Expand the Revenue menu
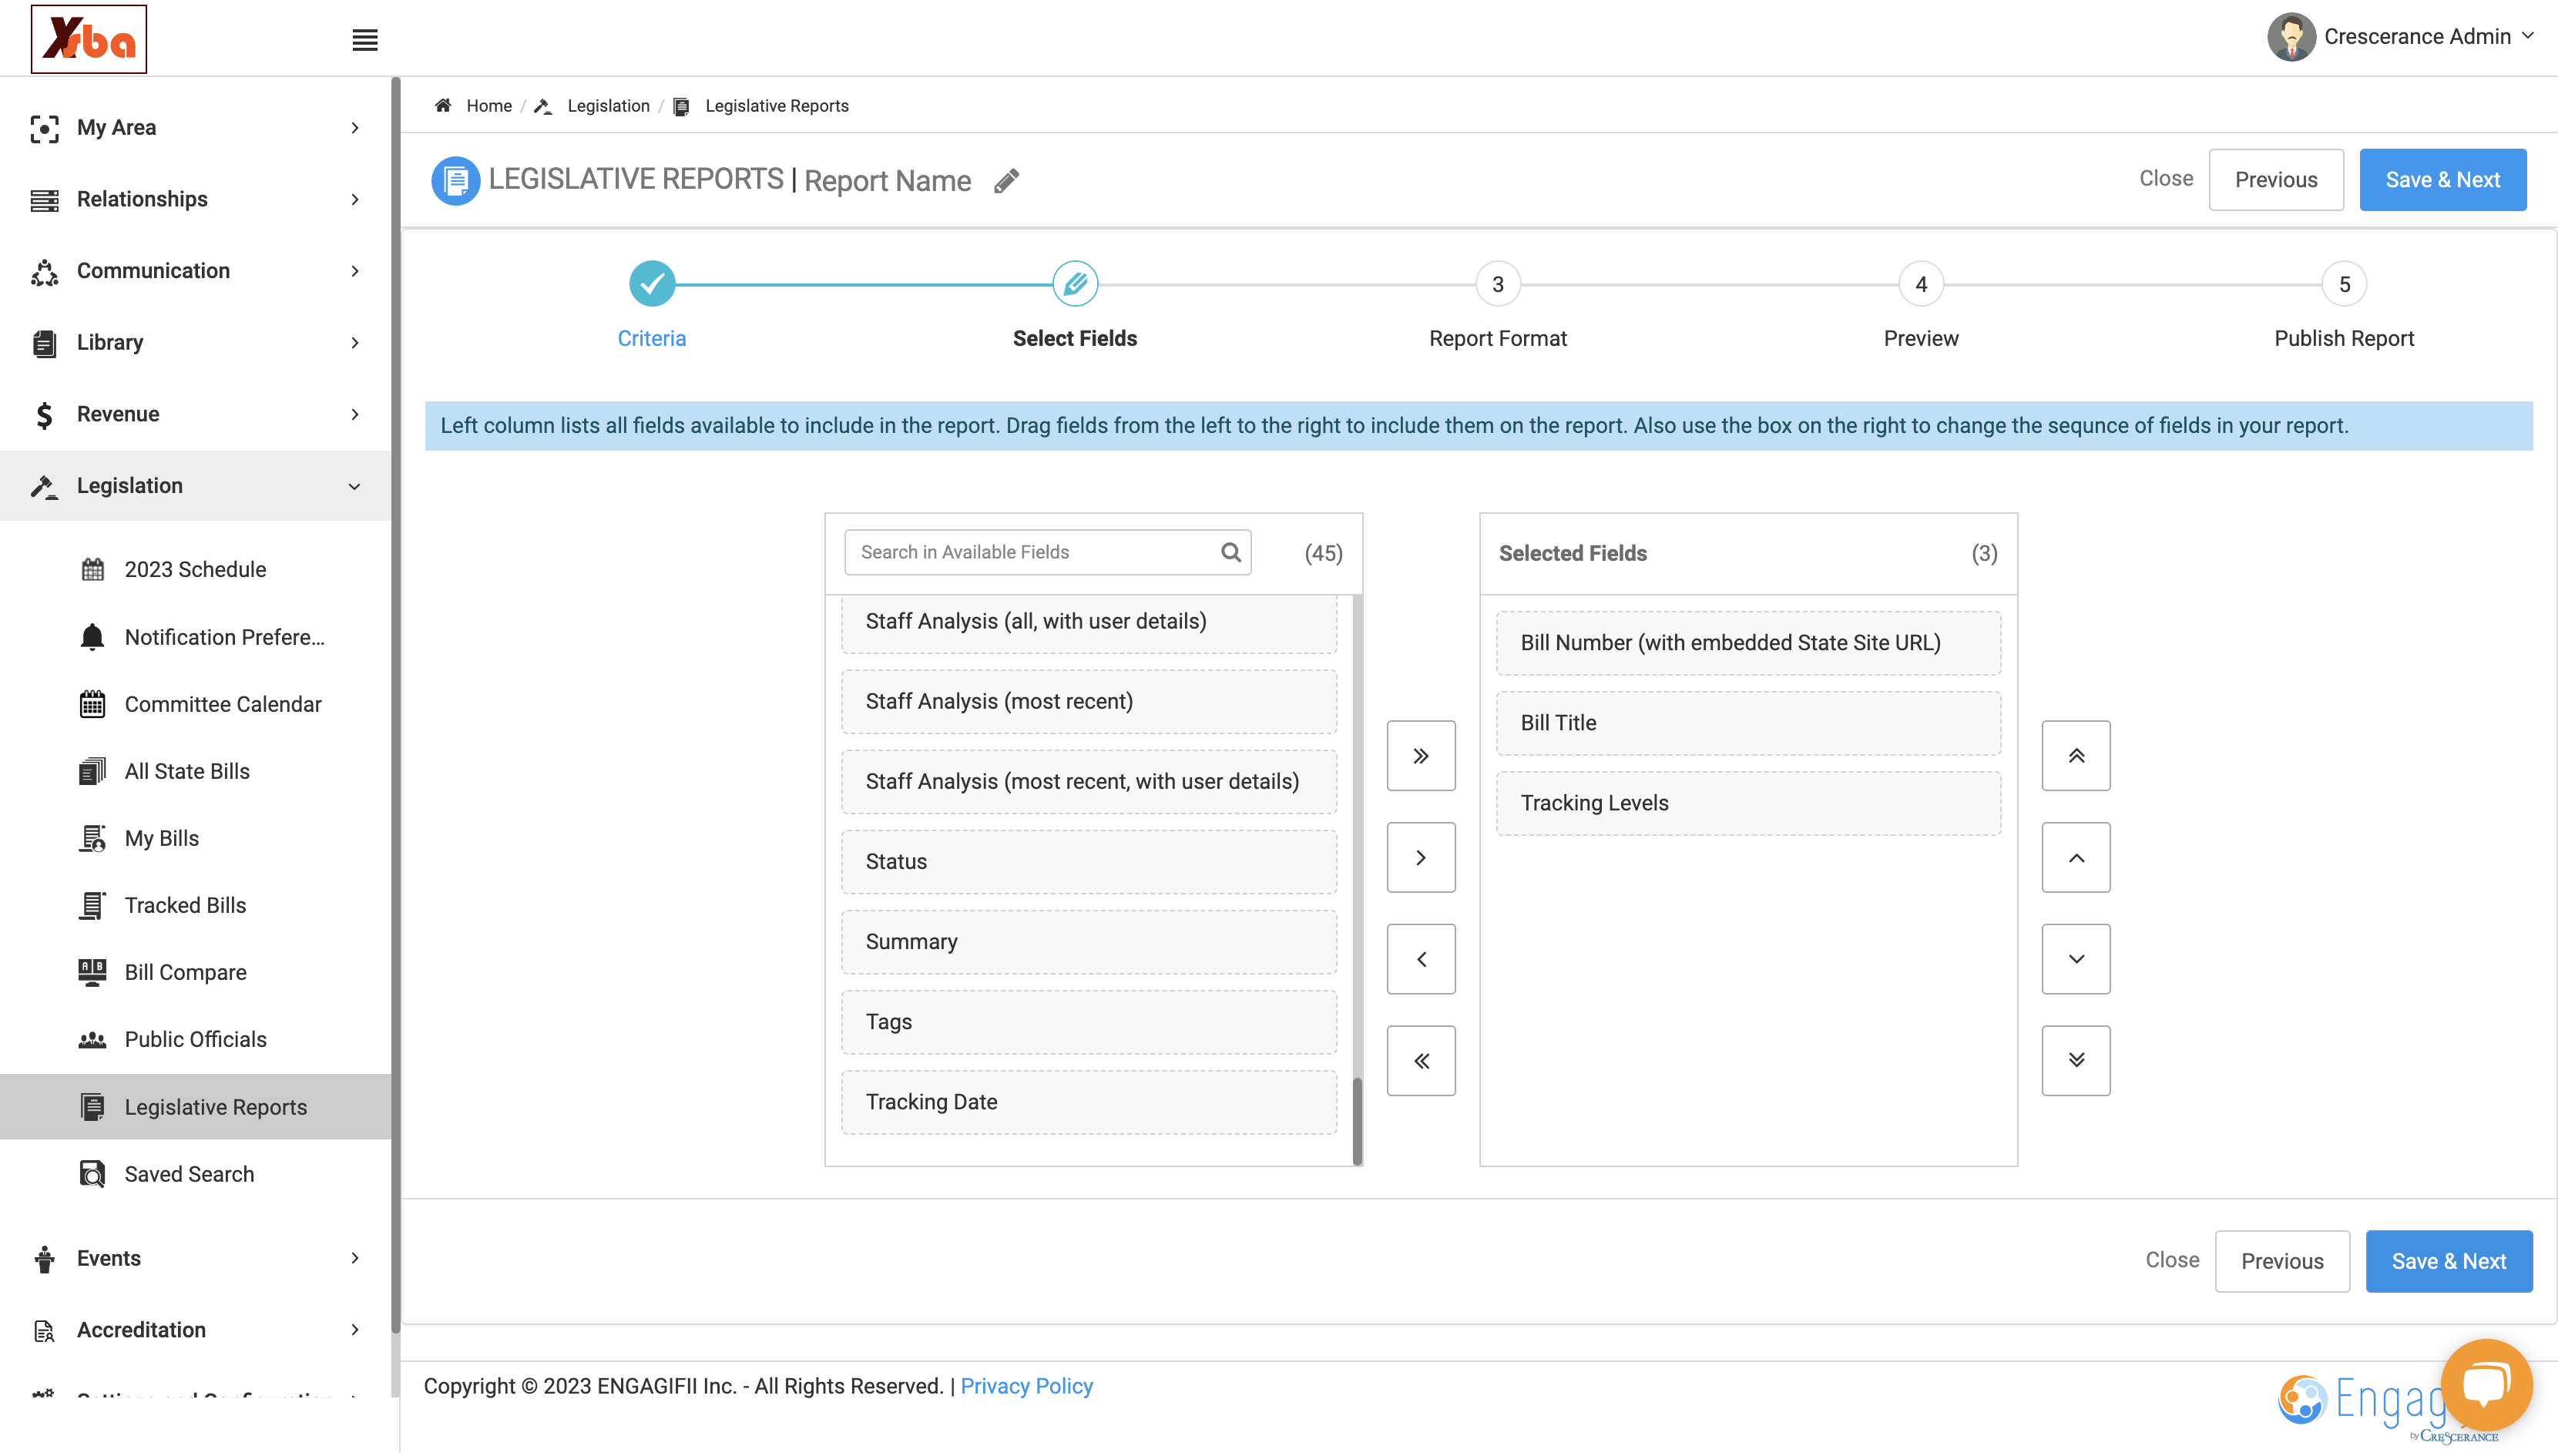 pos(196,414)
